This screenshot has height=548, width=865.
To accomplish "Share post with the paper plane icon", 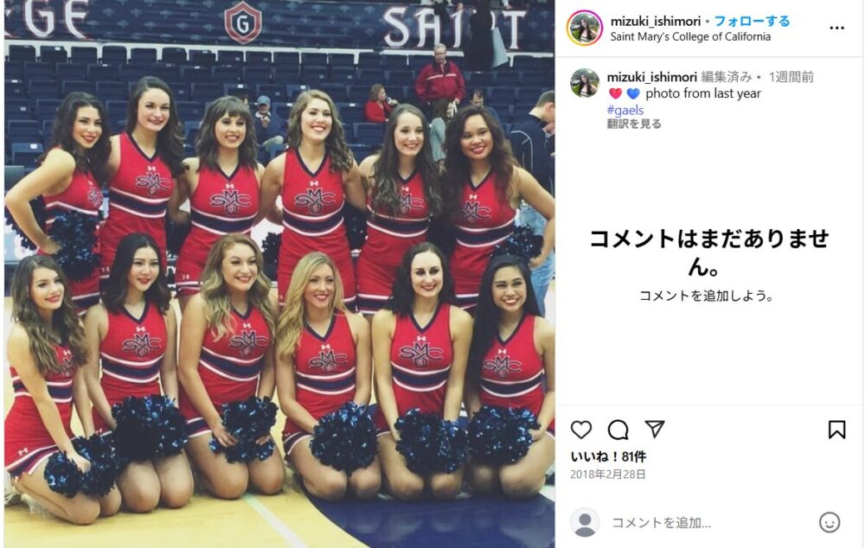I will [654, 429].
